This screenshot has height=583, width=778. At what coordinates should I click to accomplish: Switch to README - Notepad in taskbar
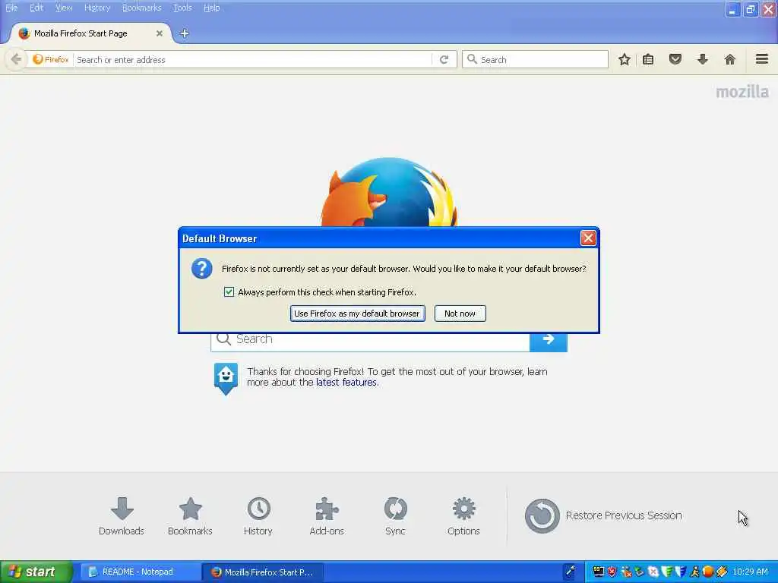pos(140,572)
